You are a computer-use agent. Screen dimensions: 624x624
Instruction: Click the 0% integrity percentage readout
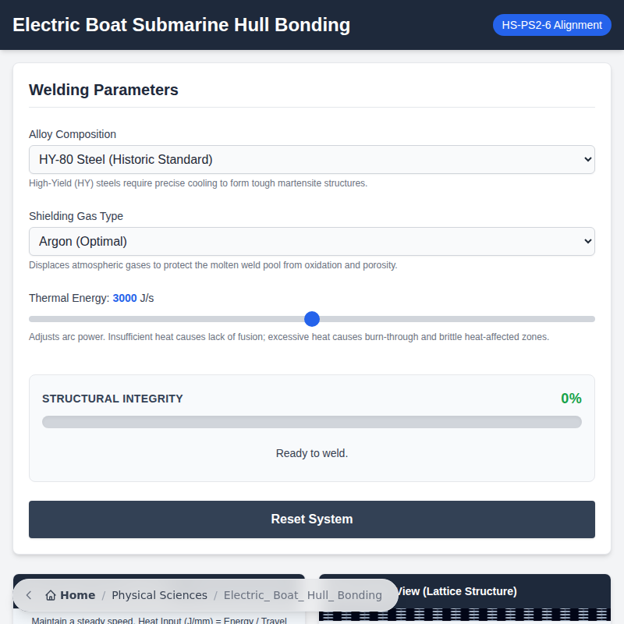(571, 399)
